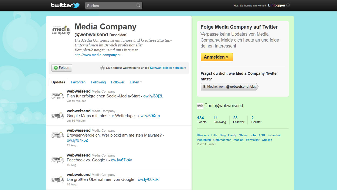Select the Updates tab
The width and height of the screenshot is (337, 190).
pyautogui.click(x=58, y=82)
